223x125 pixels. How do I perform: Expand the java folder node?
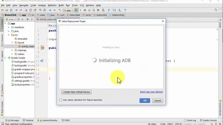coord(9,31)
